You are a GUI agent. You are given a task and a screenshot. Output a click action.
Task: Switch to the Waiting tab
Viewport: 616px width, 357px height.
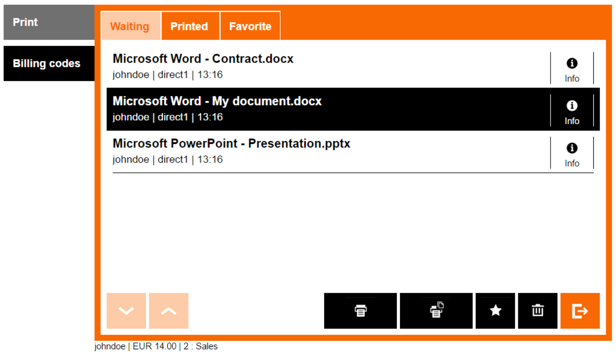point(130,26)
